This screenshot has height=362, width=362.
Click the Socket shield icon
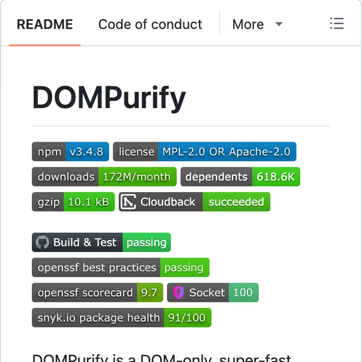[x=178, y=292]
